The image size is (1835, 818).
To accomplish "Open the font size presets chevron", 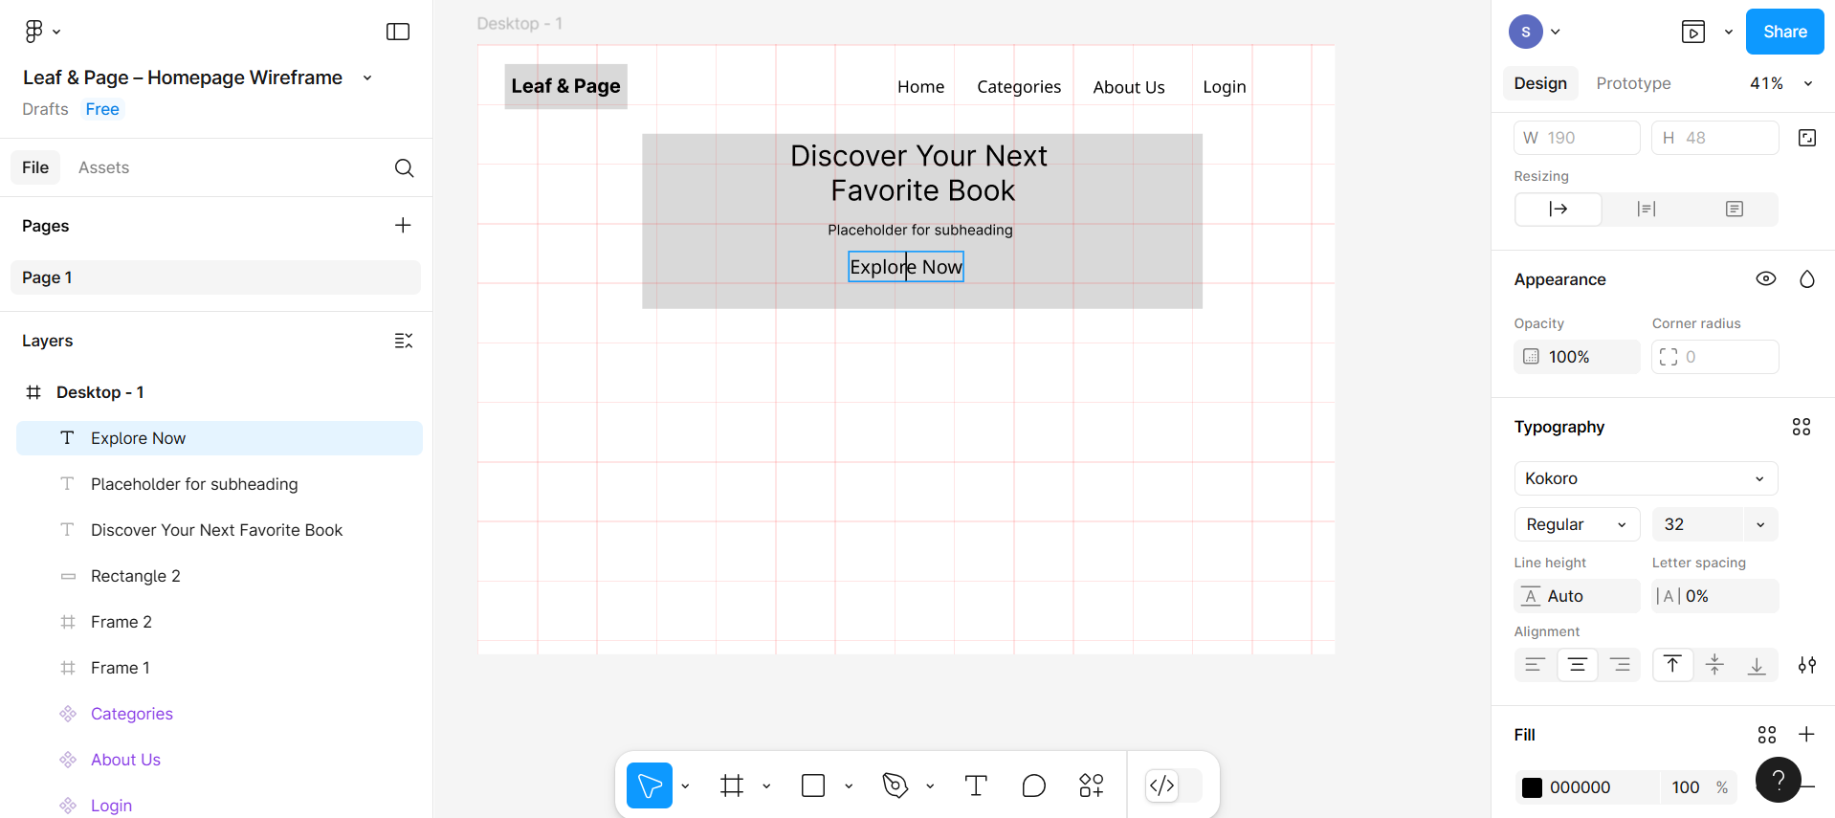I will point(1760,524).
